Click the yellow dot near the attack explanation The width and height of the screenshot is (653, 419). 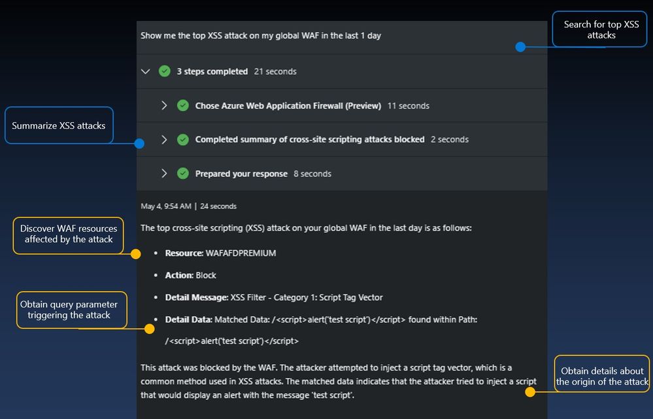pyautogui.click(x=530, y=392)
